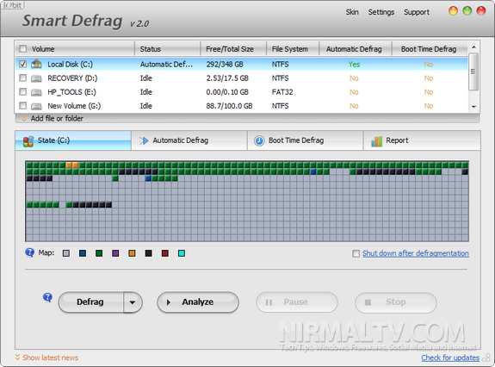Viewport: 495px width, 367px height.
Task: Switch to the State (C:) tab
Action: (x=73, y=140)
